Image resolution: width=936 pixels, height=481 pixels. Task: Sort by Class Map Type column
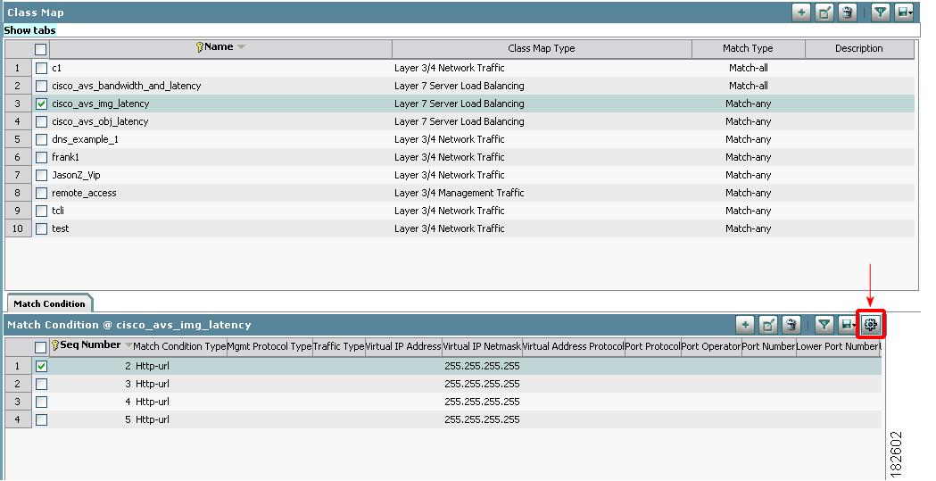click(542, 49)
